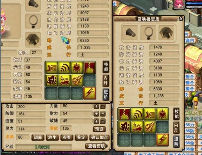The image size is (202, 155).
Task: Click the 放生 button
Action: point(52,138)
